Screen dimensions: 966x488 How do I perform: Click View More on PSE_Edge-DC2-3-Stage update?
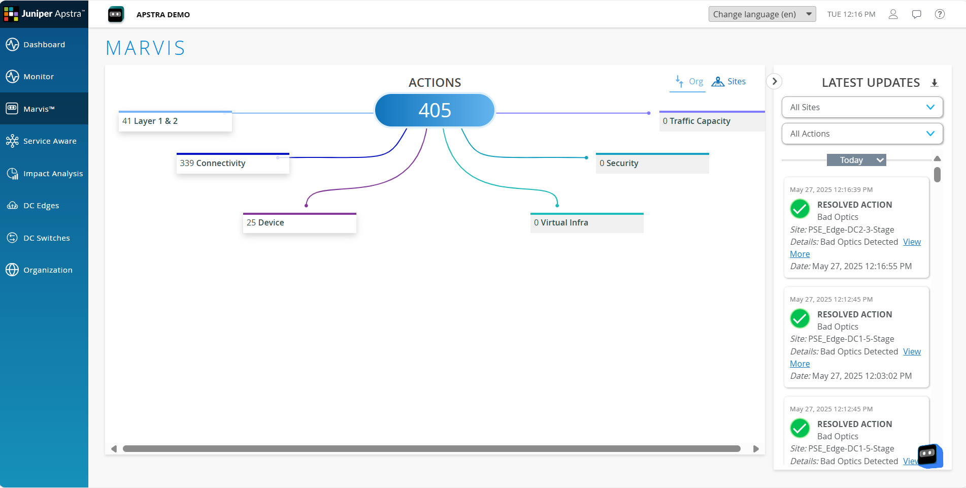[x=912, y=242]
